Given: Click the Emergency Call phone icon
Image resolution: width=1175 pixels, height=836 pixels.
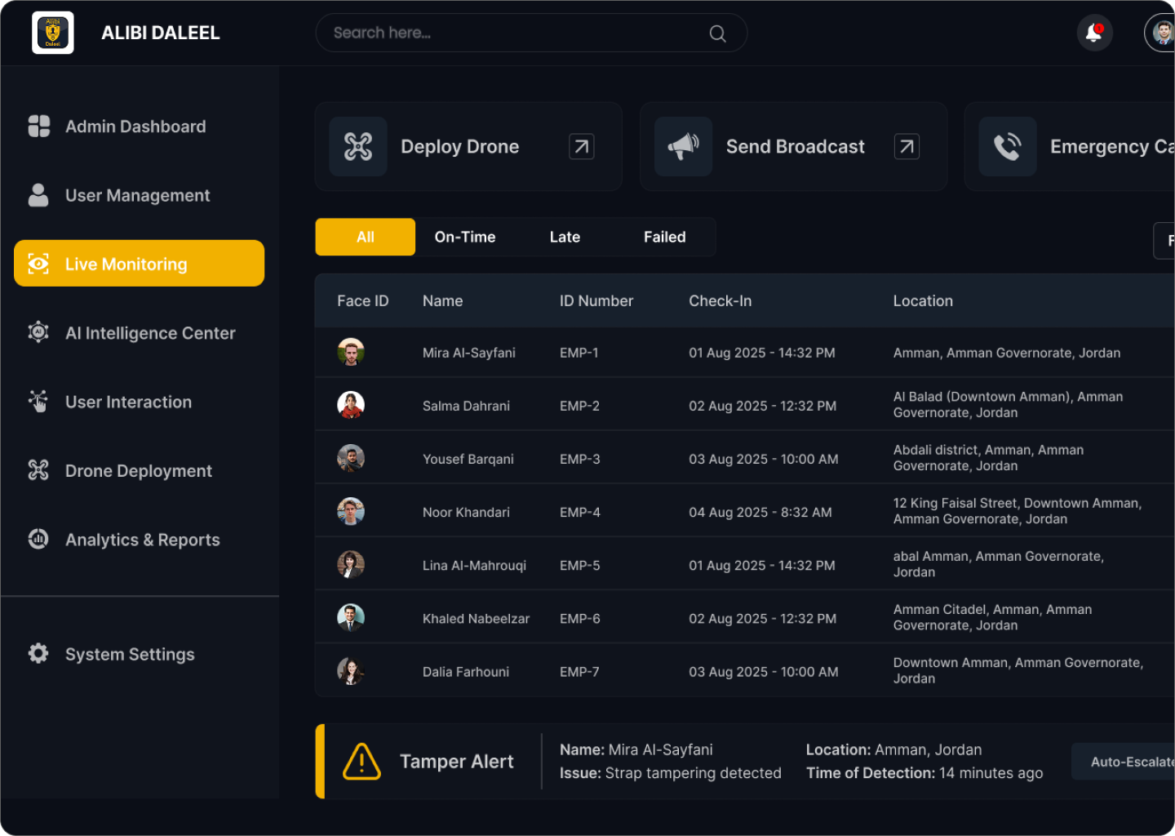Looking at the screenshot, I should (1008, 147).
